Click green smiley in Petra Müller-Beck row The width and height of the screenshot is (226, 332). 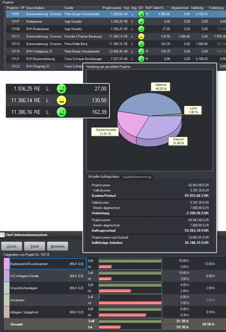(x=141, y=44)
